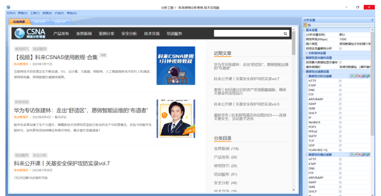Click the settings panel vertical scrollbar thumb
The width and height of the screenshot is (381, 196).
click(372, 83)
